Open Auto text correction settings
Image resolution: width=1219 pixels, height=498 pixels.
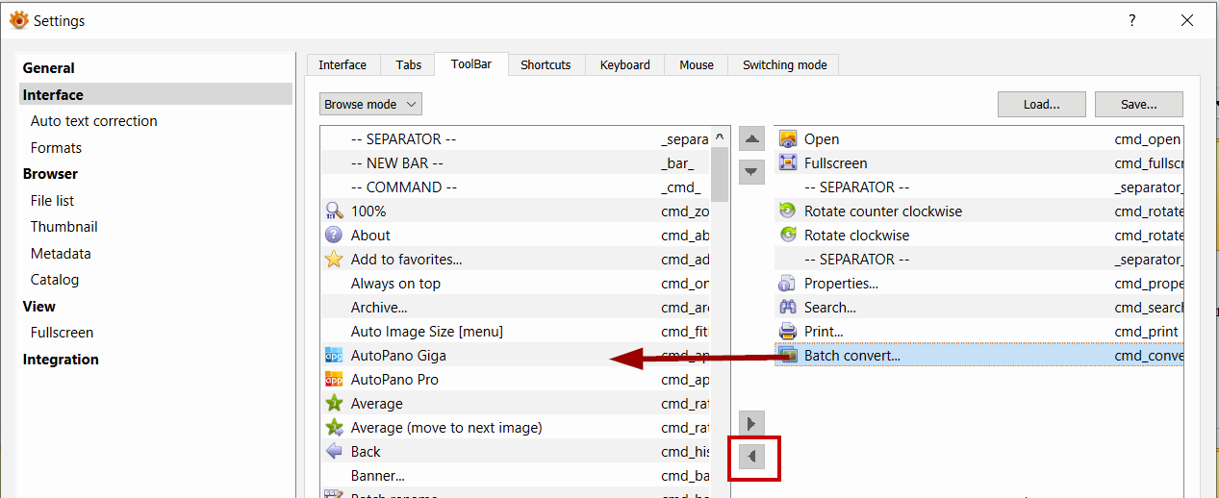point(93,121)
